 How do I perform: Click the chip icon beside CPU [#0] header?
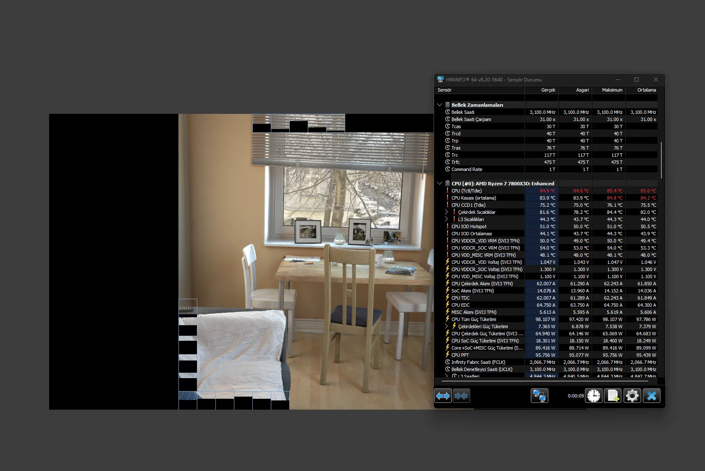[x=448, y=184]
